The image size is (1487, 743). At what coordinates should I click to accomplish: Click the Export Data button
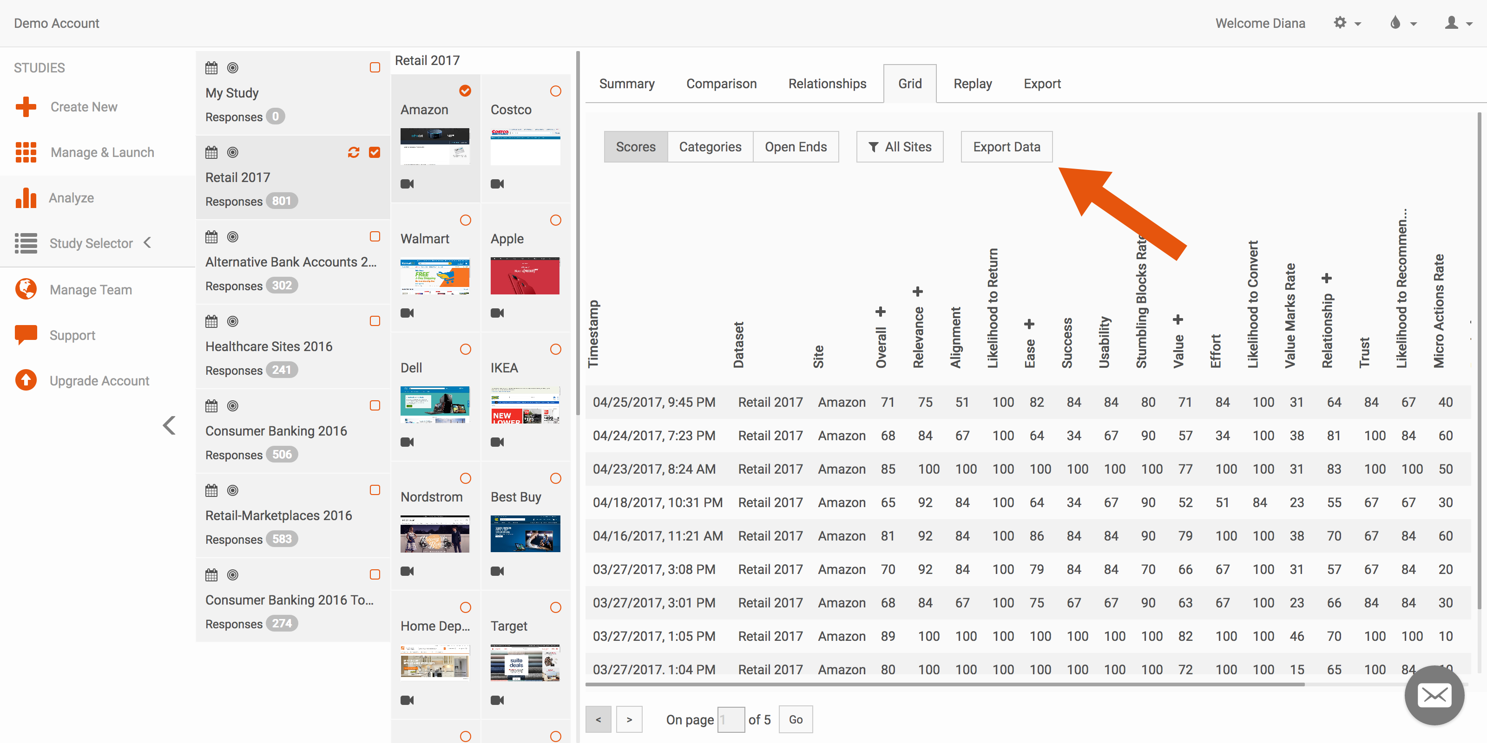[x=1006, y=147]
